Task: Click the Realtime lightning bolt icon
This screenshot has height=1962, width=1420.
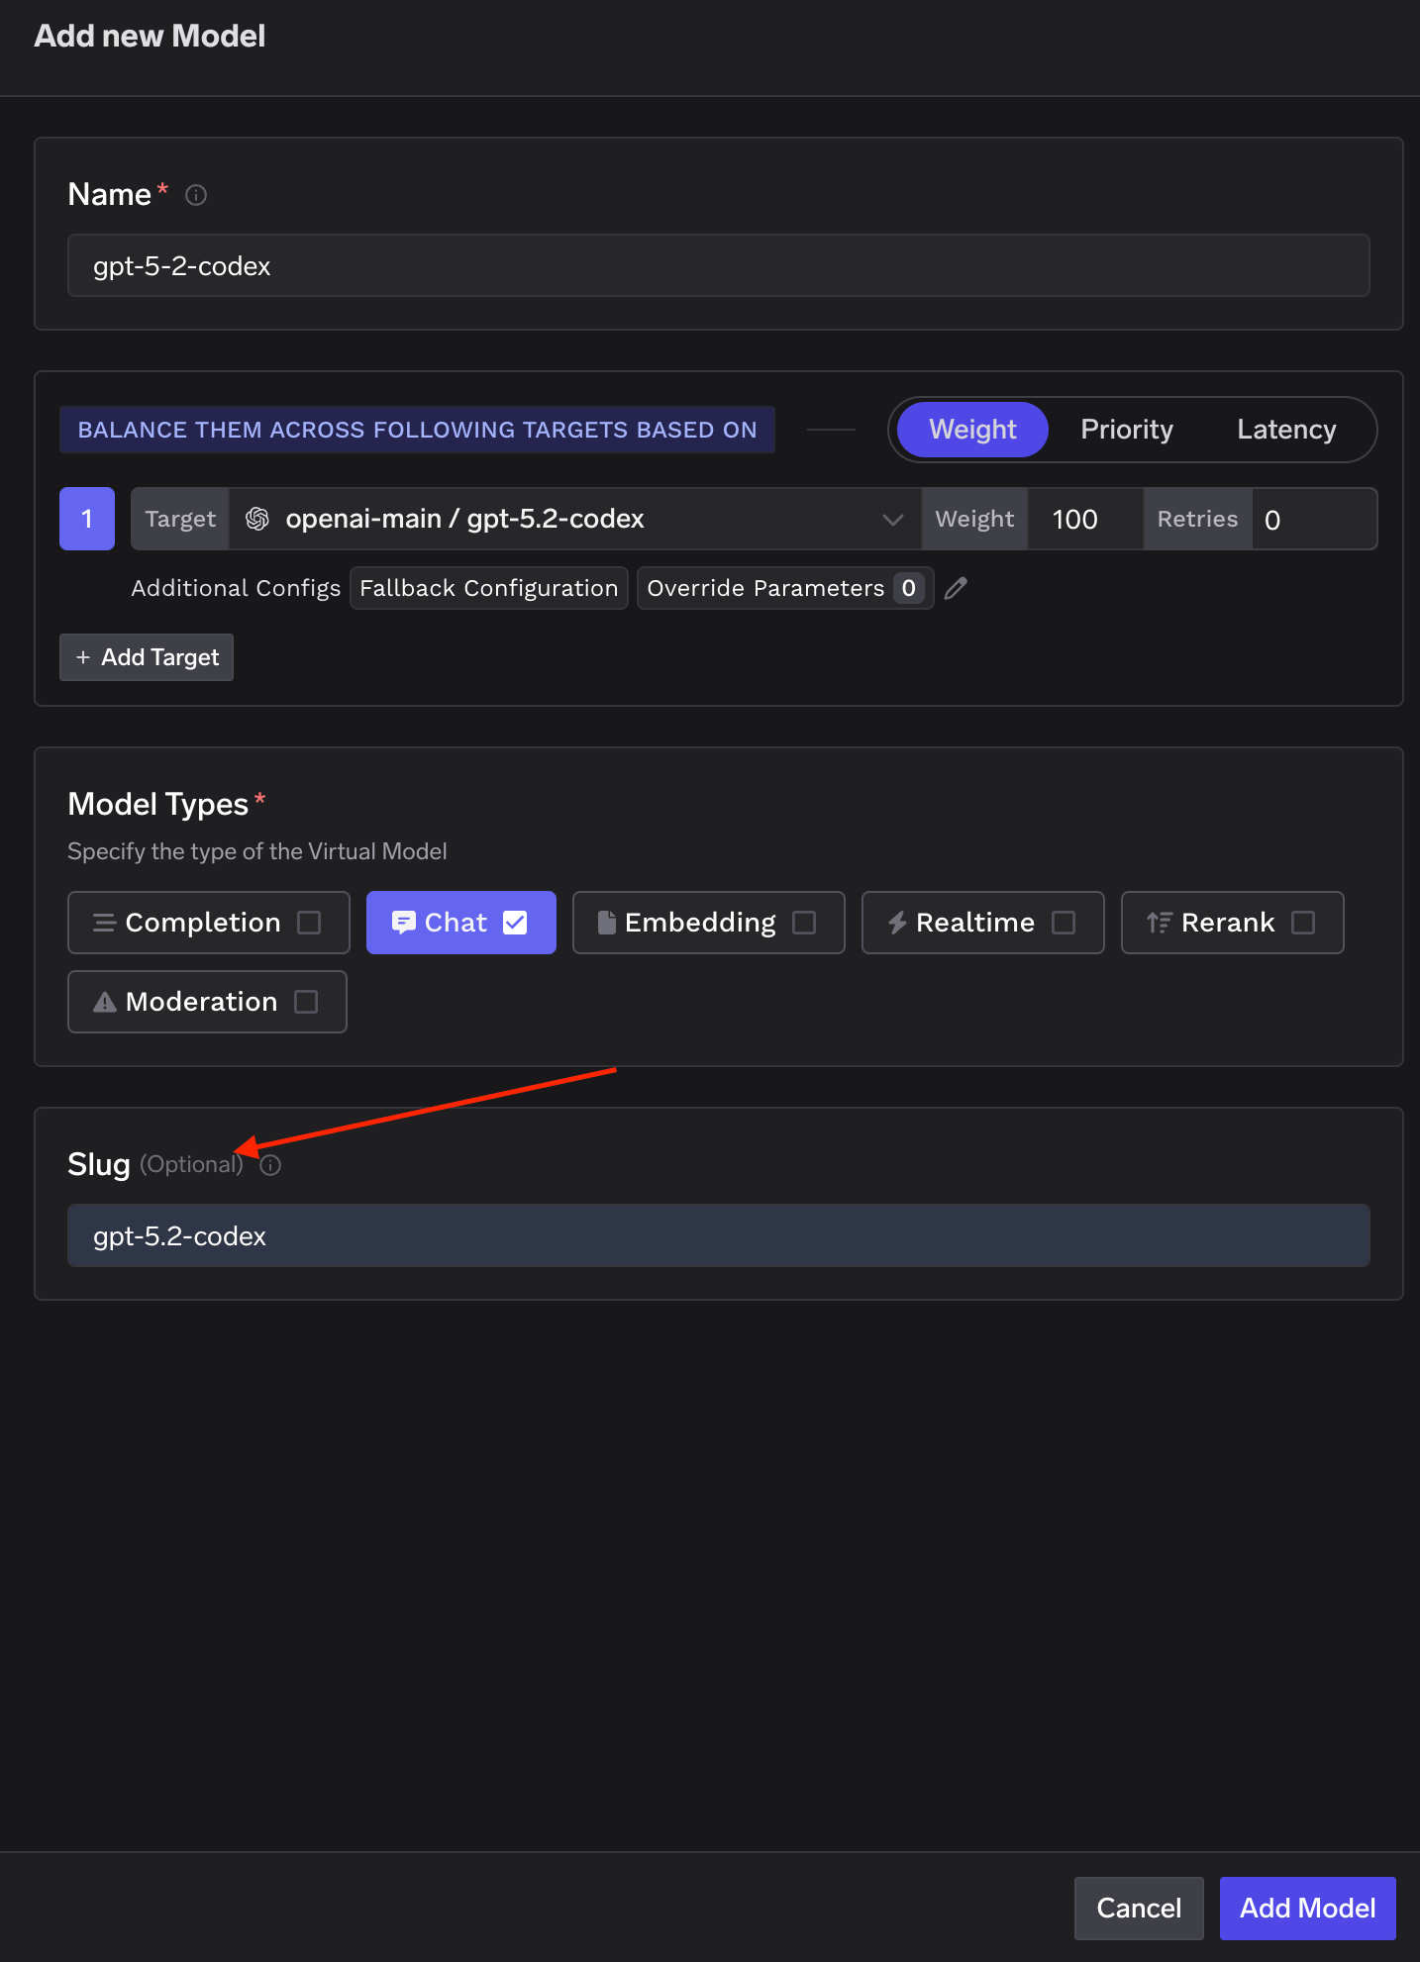Action: 897,923
